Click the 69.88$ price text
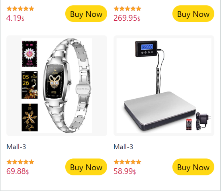The image size is (221, 191). 18,171
